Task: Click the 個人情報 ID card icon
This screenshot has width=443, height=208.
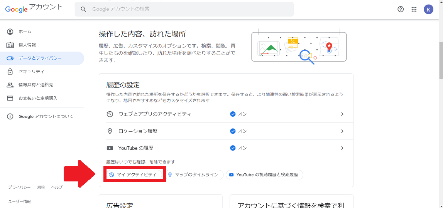Action: click(10, 45)
